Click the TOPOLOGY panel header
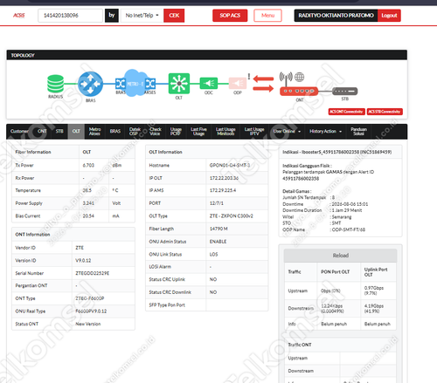The image size is (437, 383). [x=207, y=55]
